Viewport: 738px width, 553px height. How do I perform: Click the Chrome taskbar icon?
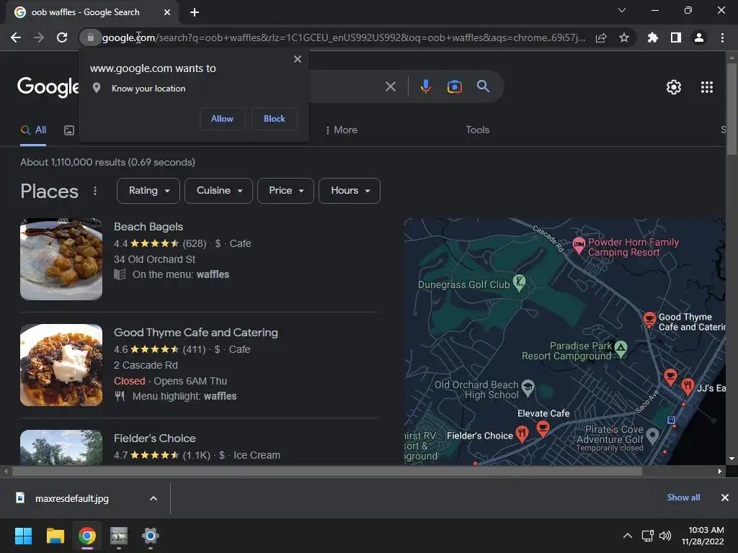click(87, 536)
